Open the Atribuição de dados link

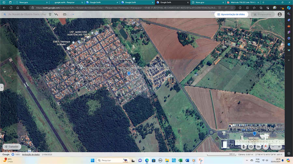pyautogui.click(x=31, y=155)
